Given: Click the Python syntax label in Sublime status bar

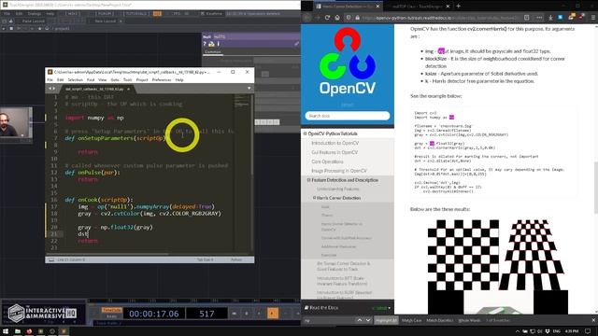Looking at the screenshot, I should coord(236,259).
